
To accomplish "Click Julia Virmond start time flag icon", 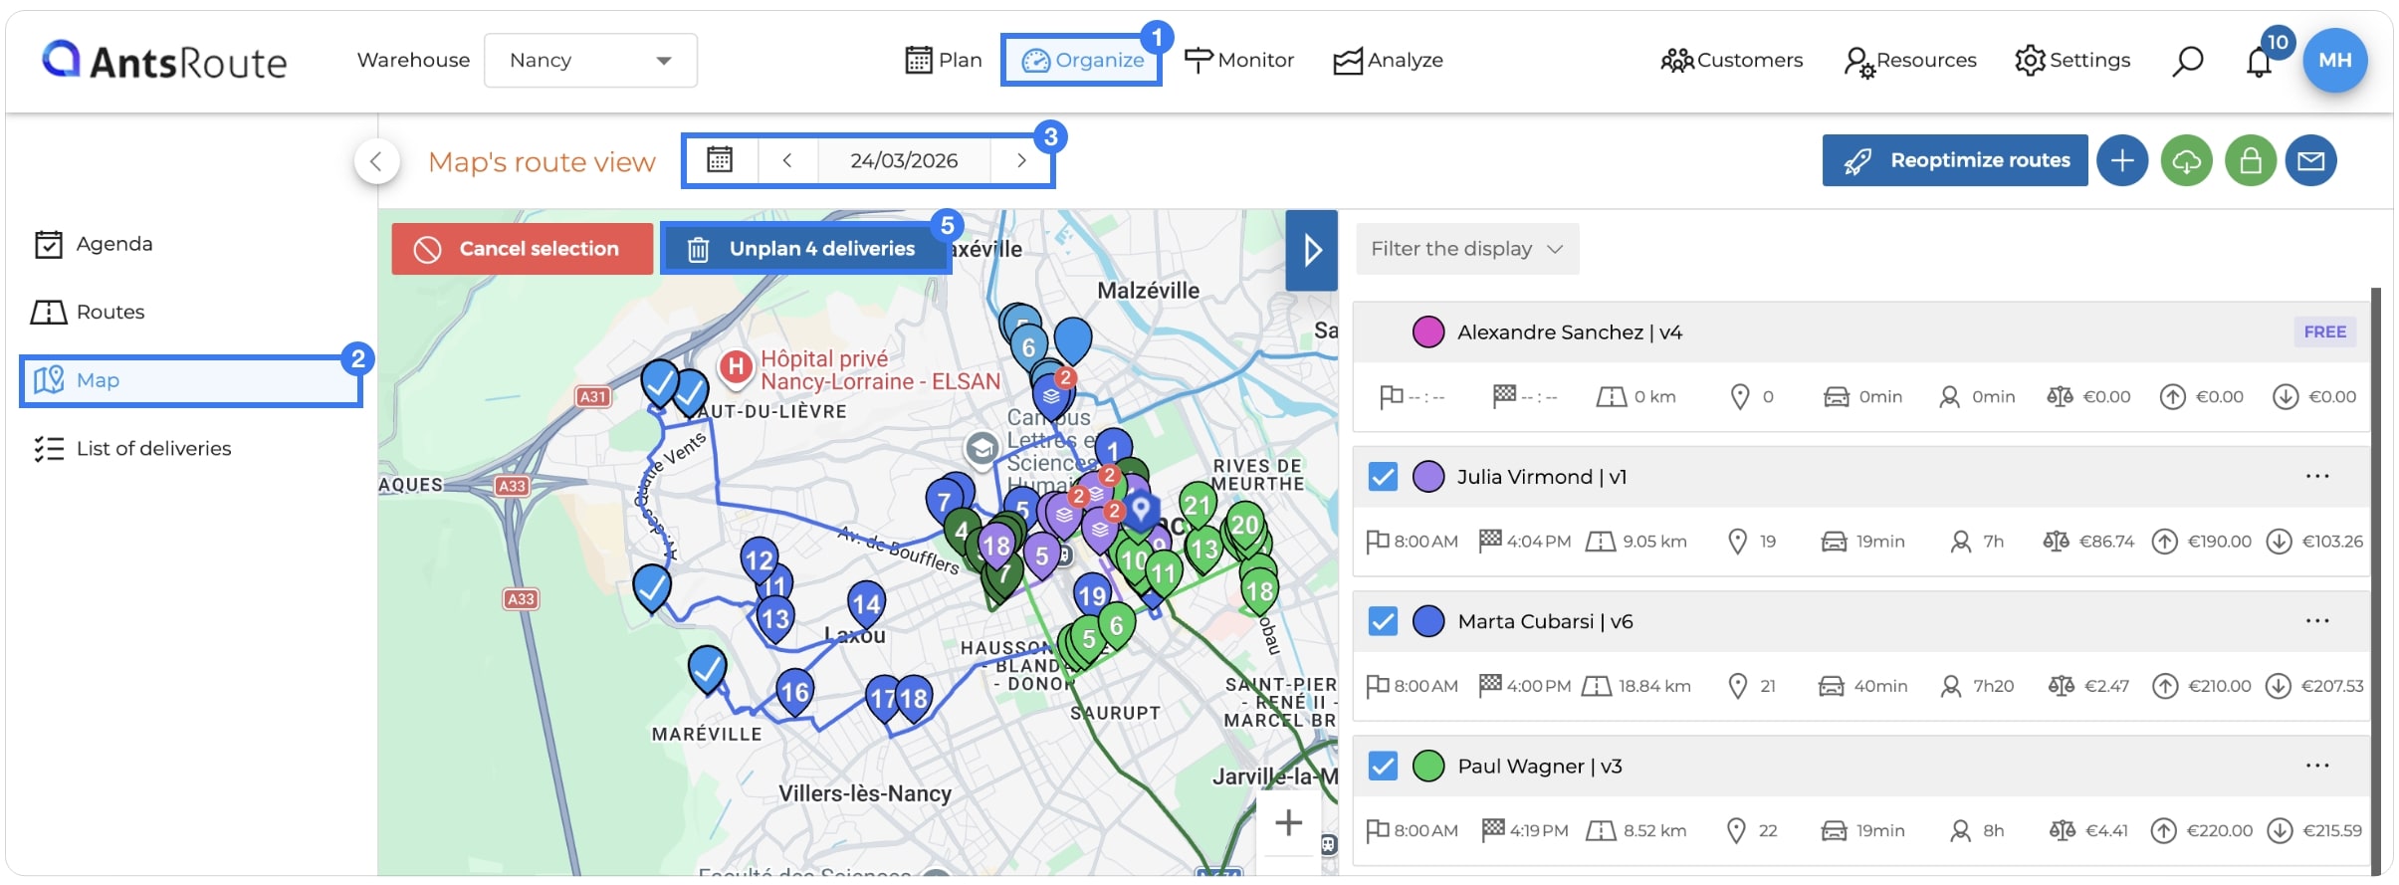I will 1378,541.
